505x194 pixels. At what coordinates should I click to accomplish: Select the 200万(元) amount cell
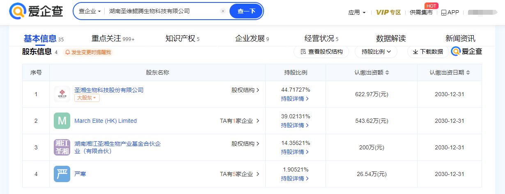[x=372, y=147]
